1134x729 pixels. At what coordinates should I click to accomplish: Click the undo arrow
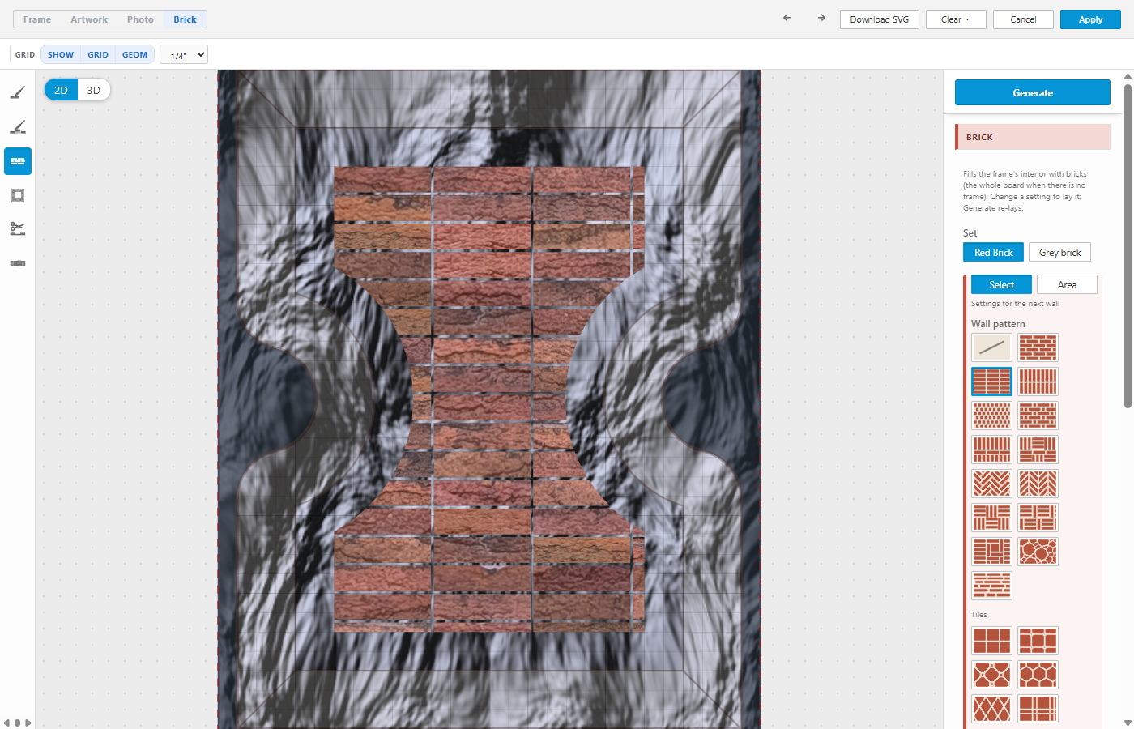[787, 18]
